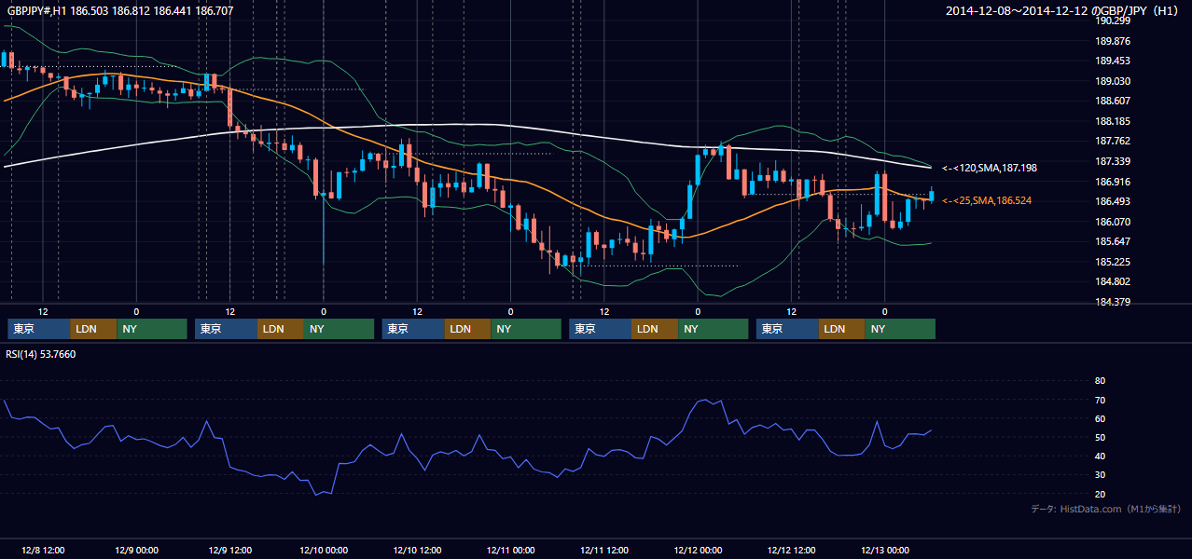Viewport: 1192px width, 559px height.
Task: Click the 12/10 00:00 date label
Action: (324, 550)
